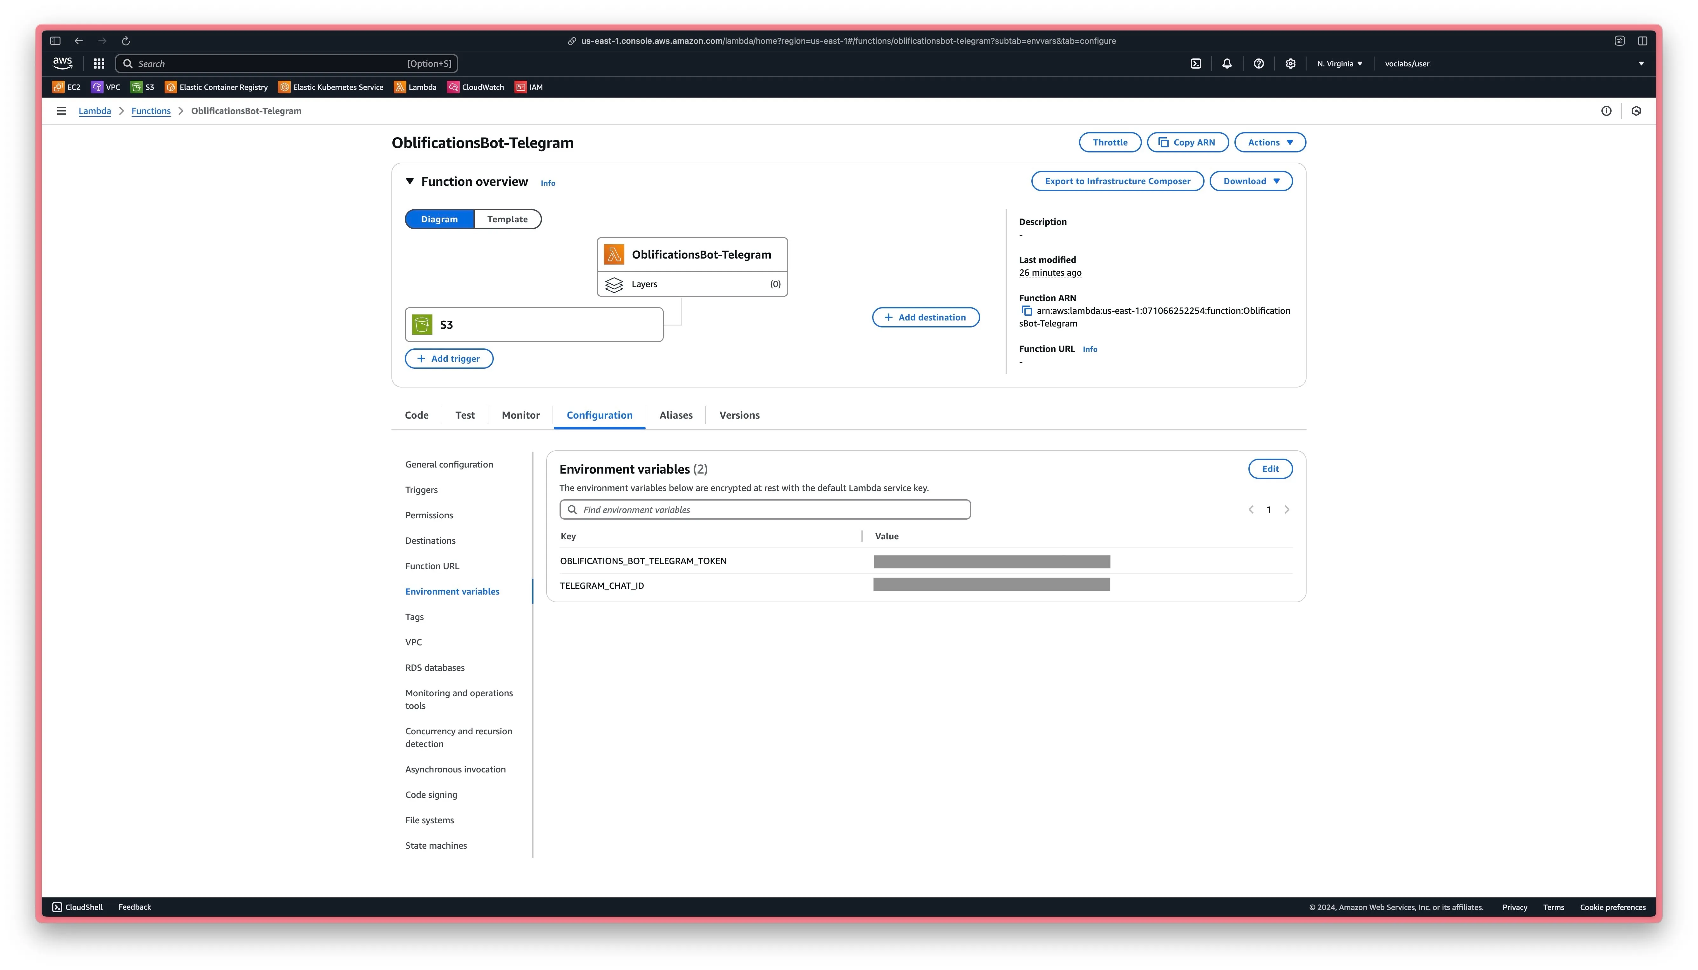This screenshot has height=970, width=1698.
Task: Select the Configuration tab
Action: (x=599, y=415)
